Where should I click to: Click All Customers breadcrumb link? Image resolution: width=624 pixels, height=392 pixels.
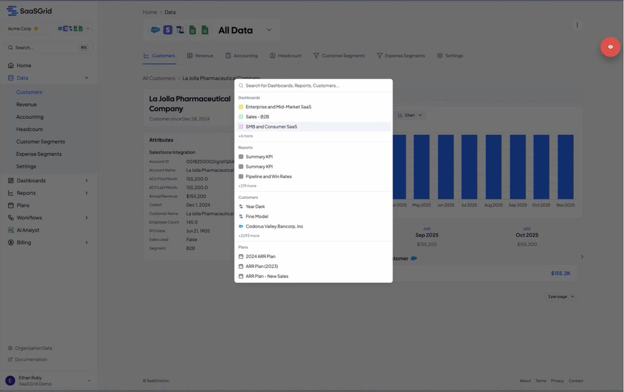point(159,79)
